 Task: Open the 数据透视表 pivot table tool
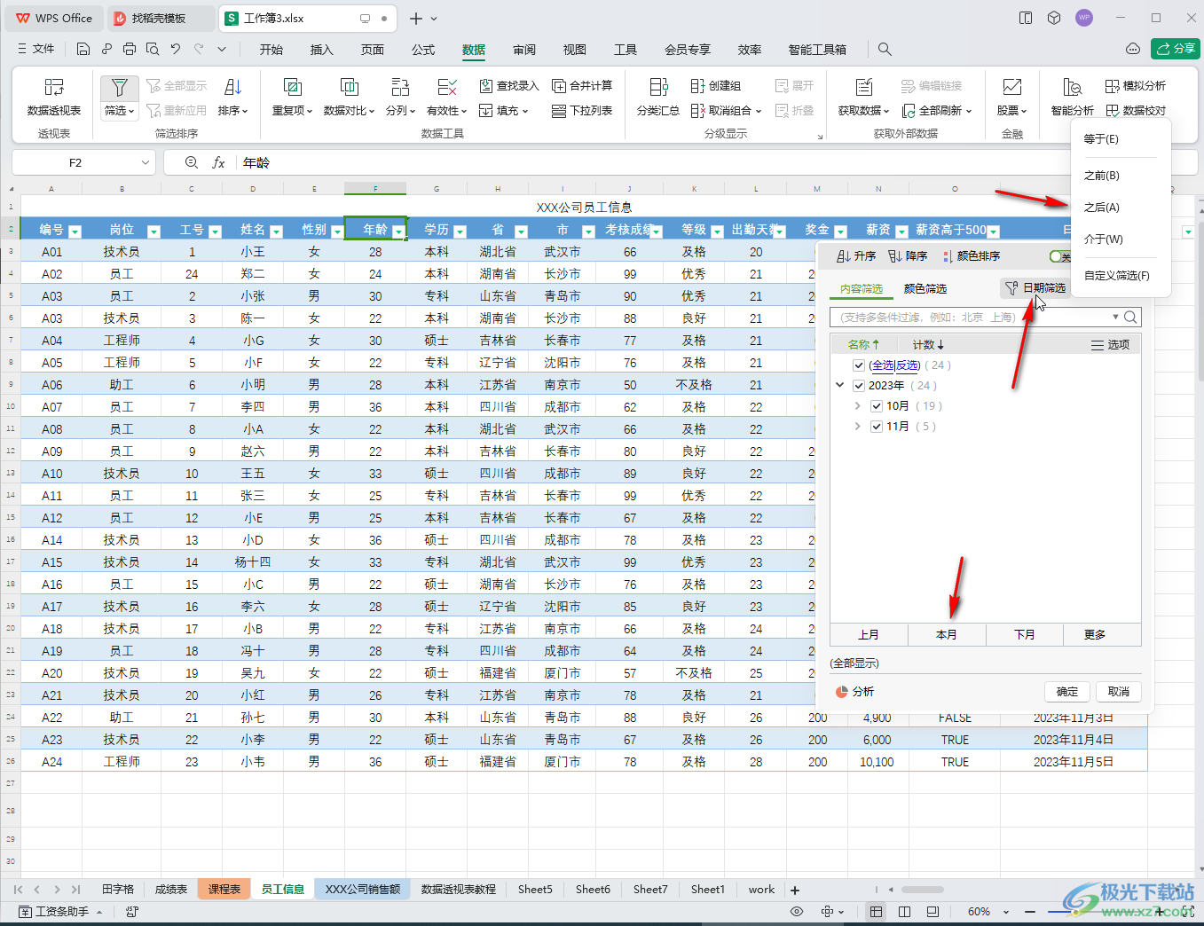click(54, 98)
